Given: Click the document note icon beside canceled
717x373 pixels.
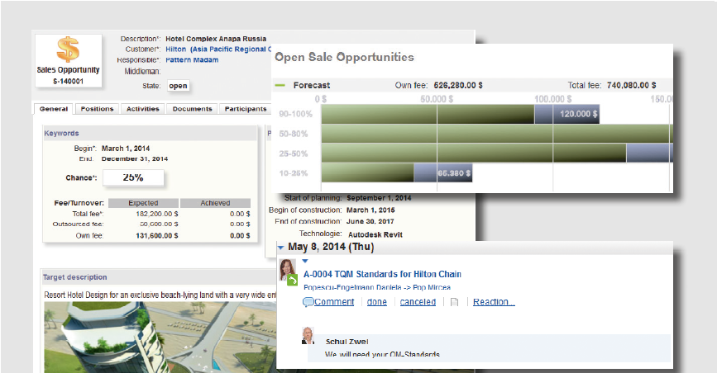Looking at the screenshot, I should pos(454,302).
